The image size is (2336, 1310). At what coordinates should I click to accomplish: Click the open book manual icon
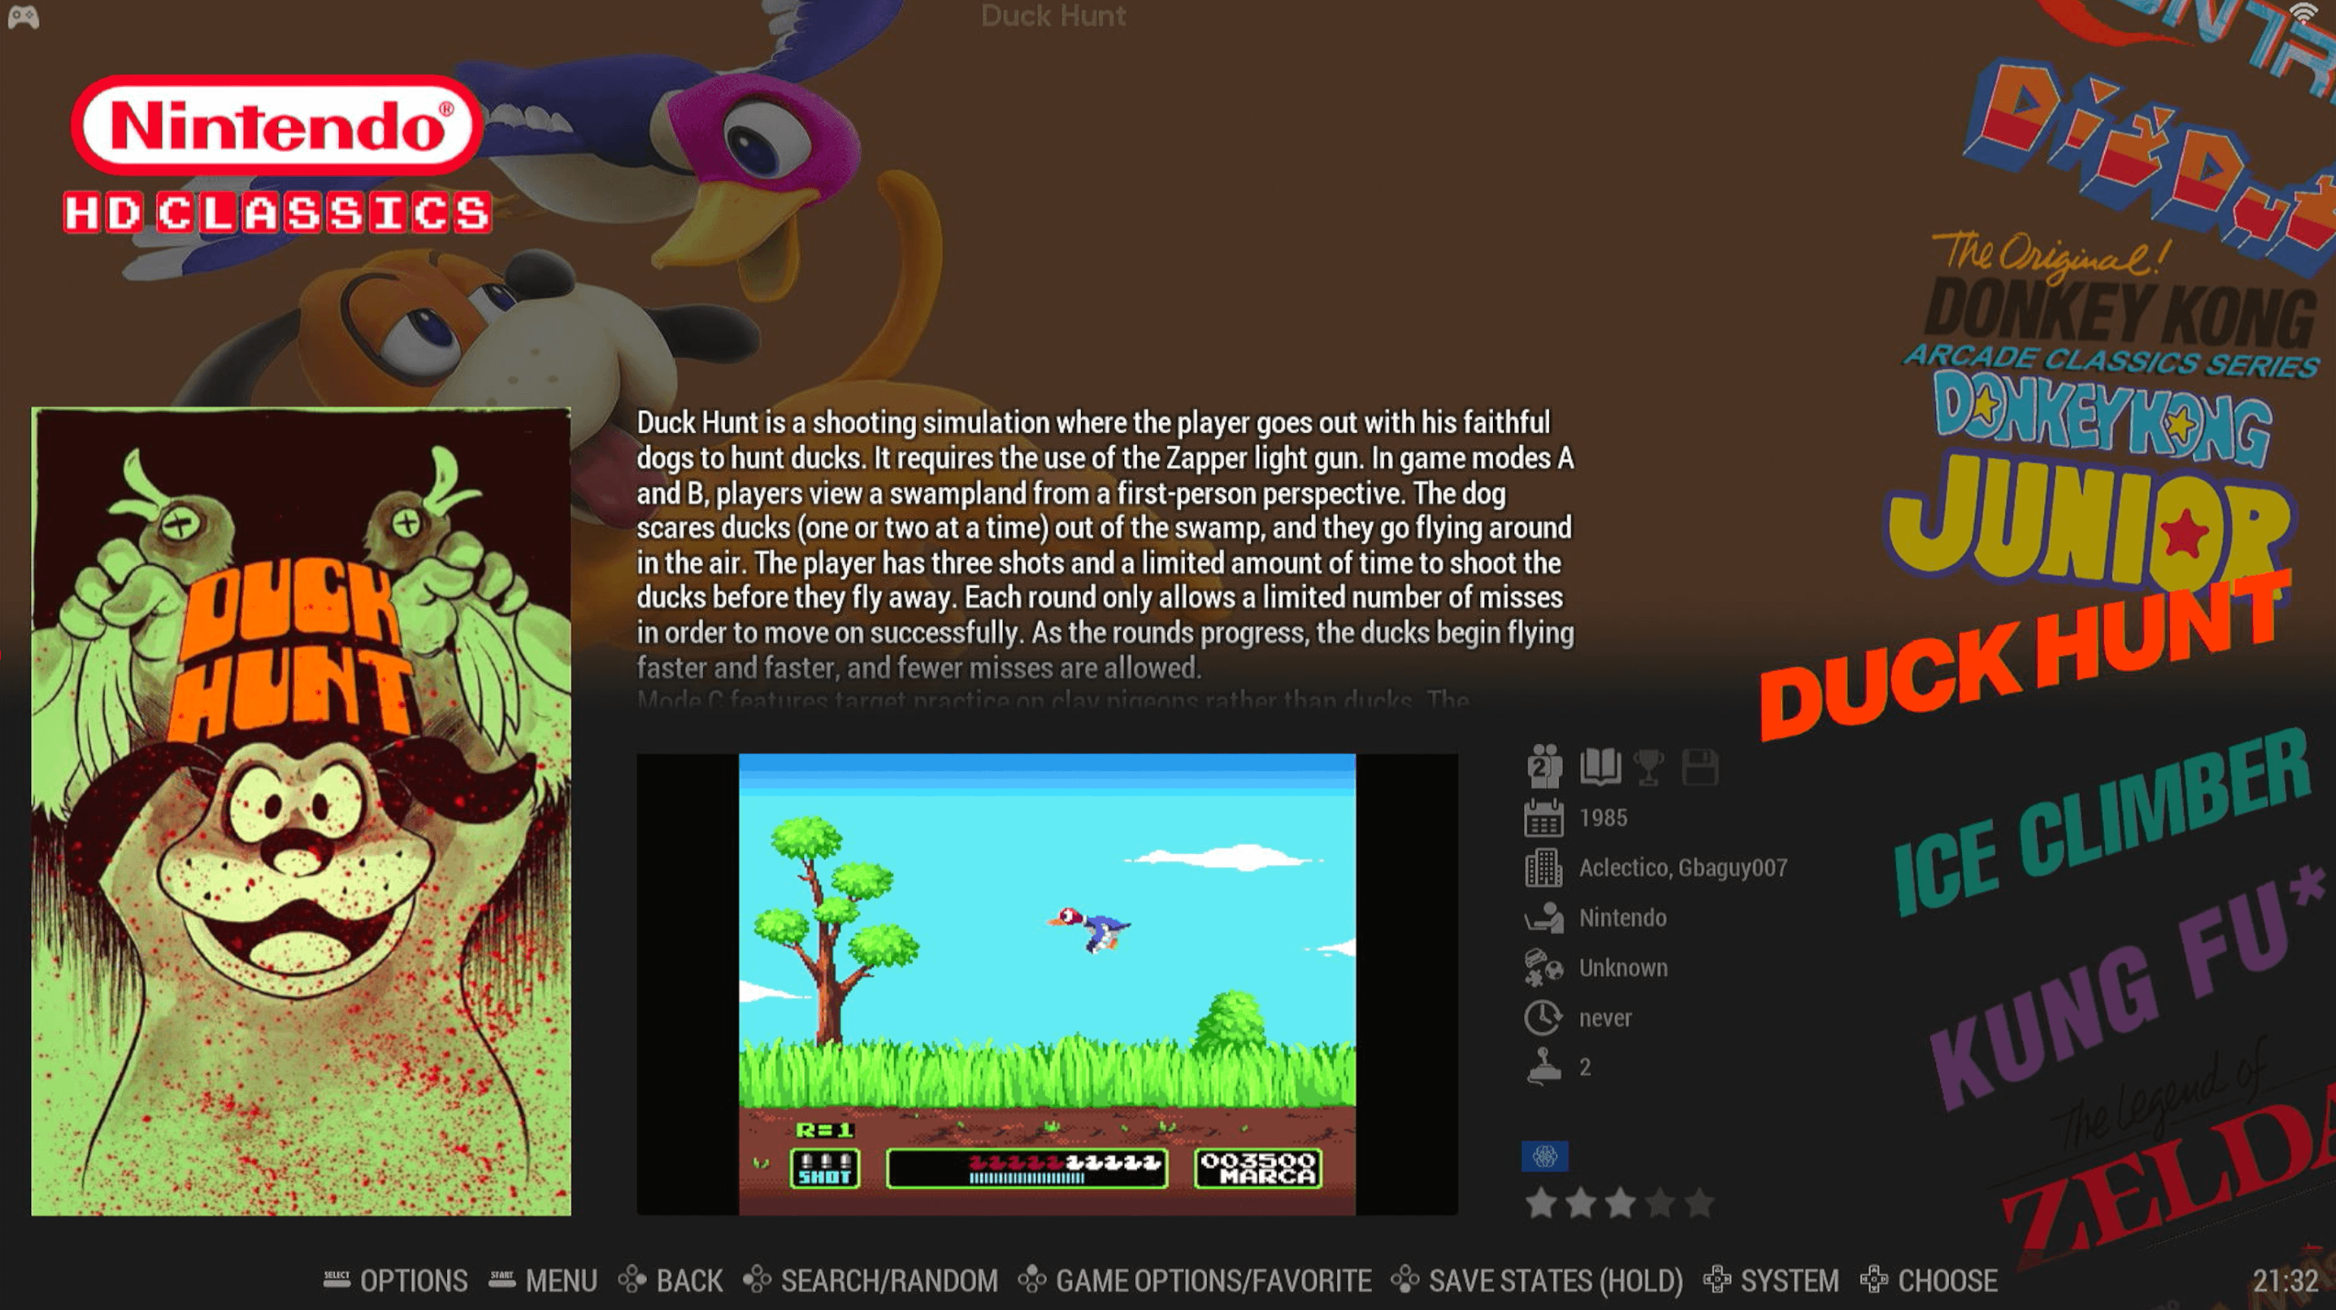point(1601,767)
